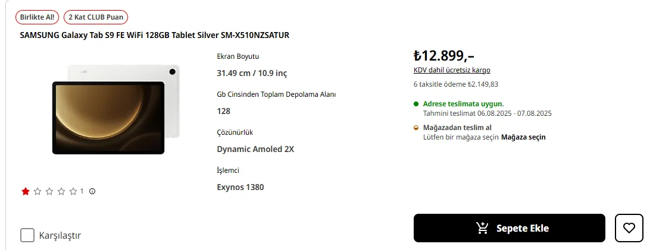This screenshot has width=653, height=250.
Task: Click the Mağaza seçin link
Action: coord(523,137)
